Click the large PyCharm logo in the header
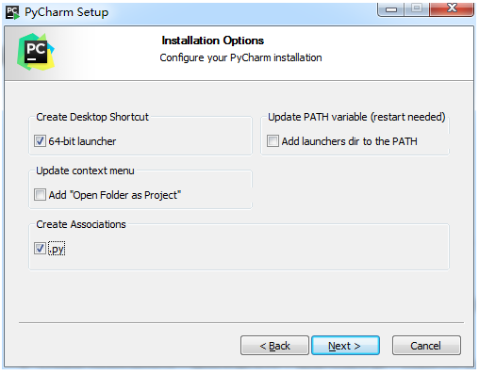Viewport: 479px width, 374px height. pos(36,52)
